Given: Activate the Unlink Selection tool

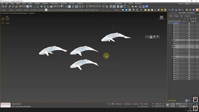Looking at the screenshot, I should pos(13,7).
